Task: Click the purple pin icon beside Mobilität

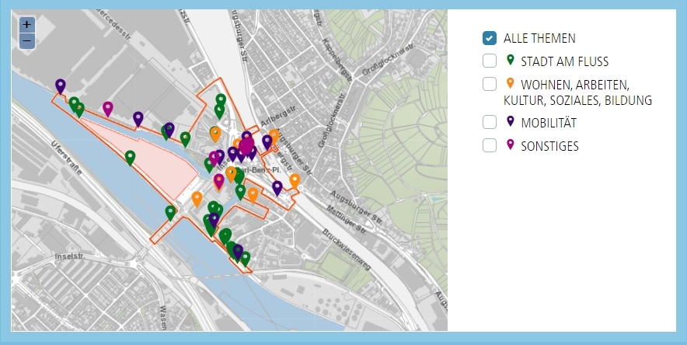Action: click(511, 122)
